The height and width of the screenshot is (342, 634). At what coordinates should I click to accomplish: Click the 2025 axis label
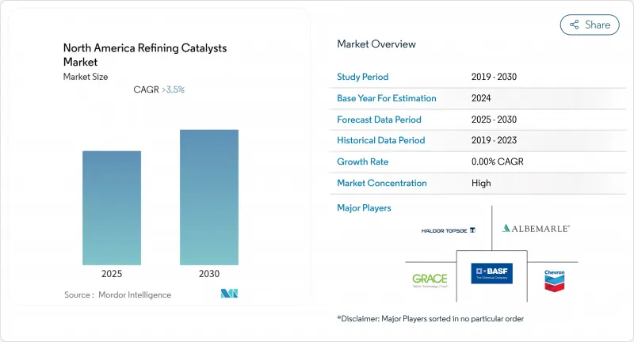coord(112,274)
